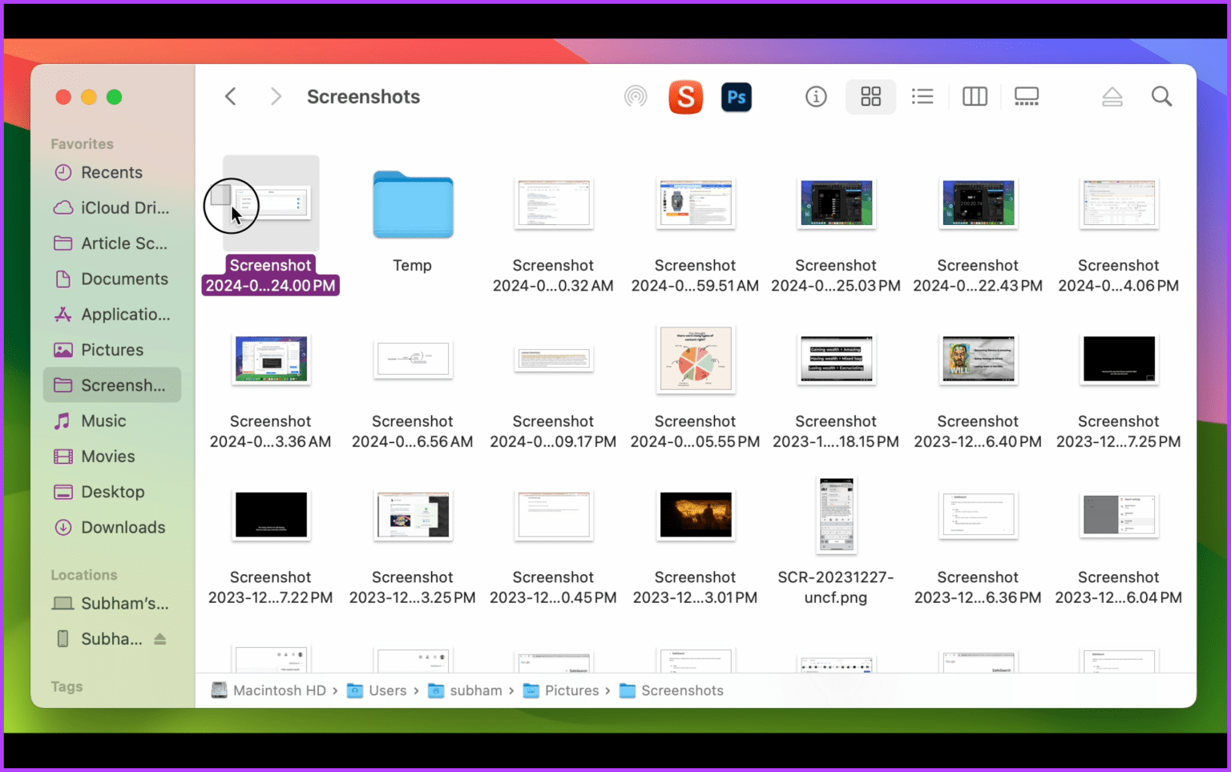Open the Snagit app icon in toolbar

685,97
